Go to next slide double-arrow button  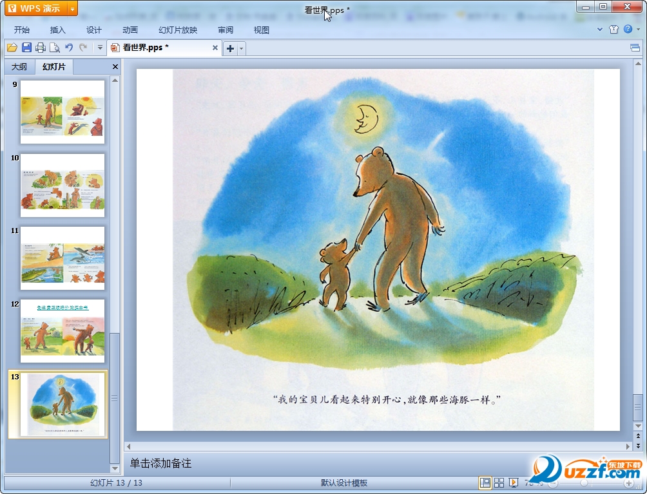pyautogui.click(x=638, y=445)
